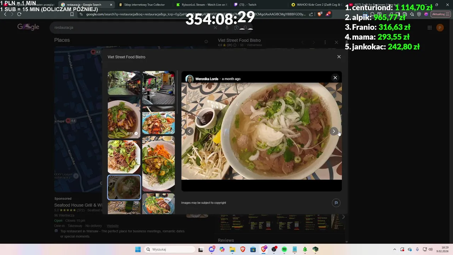
Task: Click the Aktualizuj browser update button
Action: tap(440, 14)
